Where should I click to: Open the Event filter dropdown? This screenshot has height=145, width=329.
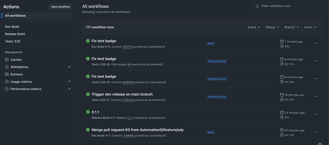254,27
